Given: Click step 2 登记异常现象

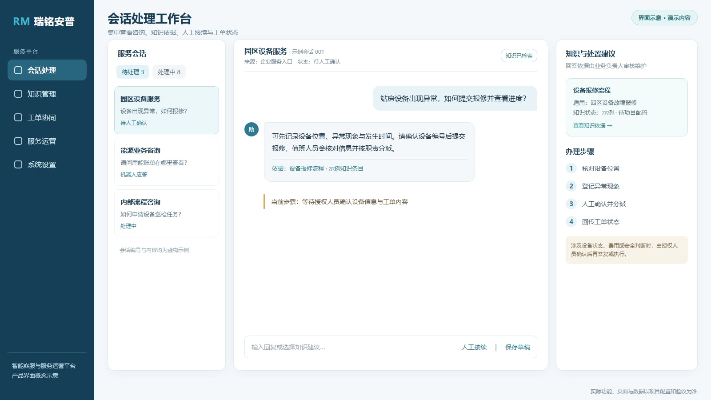Looking at the screenshot, I should 593,186.
